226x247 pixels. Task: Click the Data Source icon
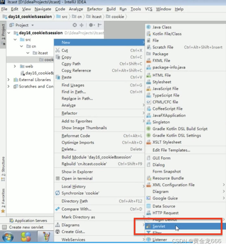(148, 206)
